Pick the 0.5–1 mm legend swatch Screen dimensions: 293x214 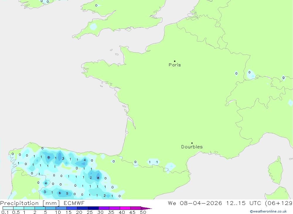click(19, 208)
